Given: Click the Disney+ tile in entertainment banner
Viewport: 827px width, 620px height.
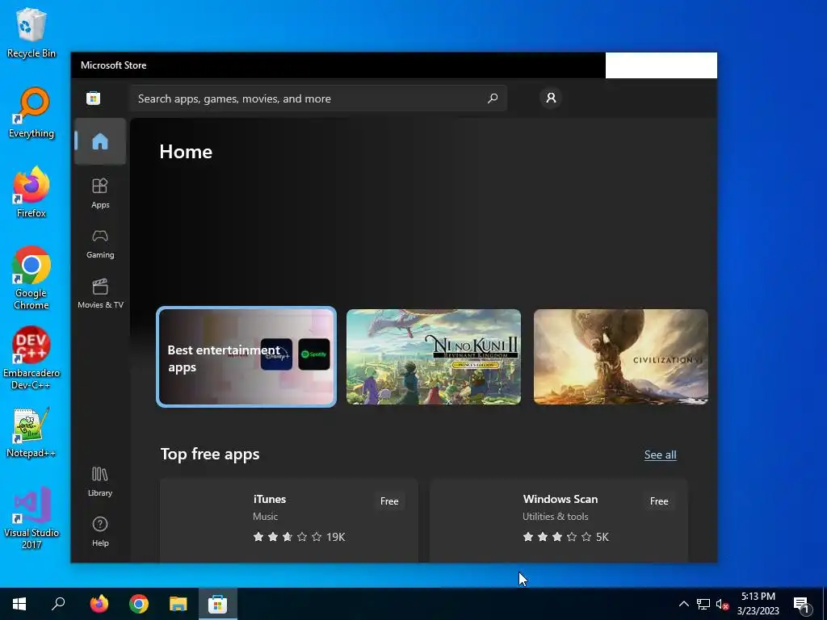Looking at the screenshot, I should (276, 354).
